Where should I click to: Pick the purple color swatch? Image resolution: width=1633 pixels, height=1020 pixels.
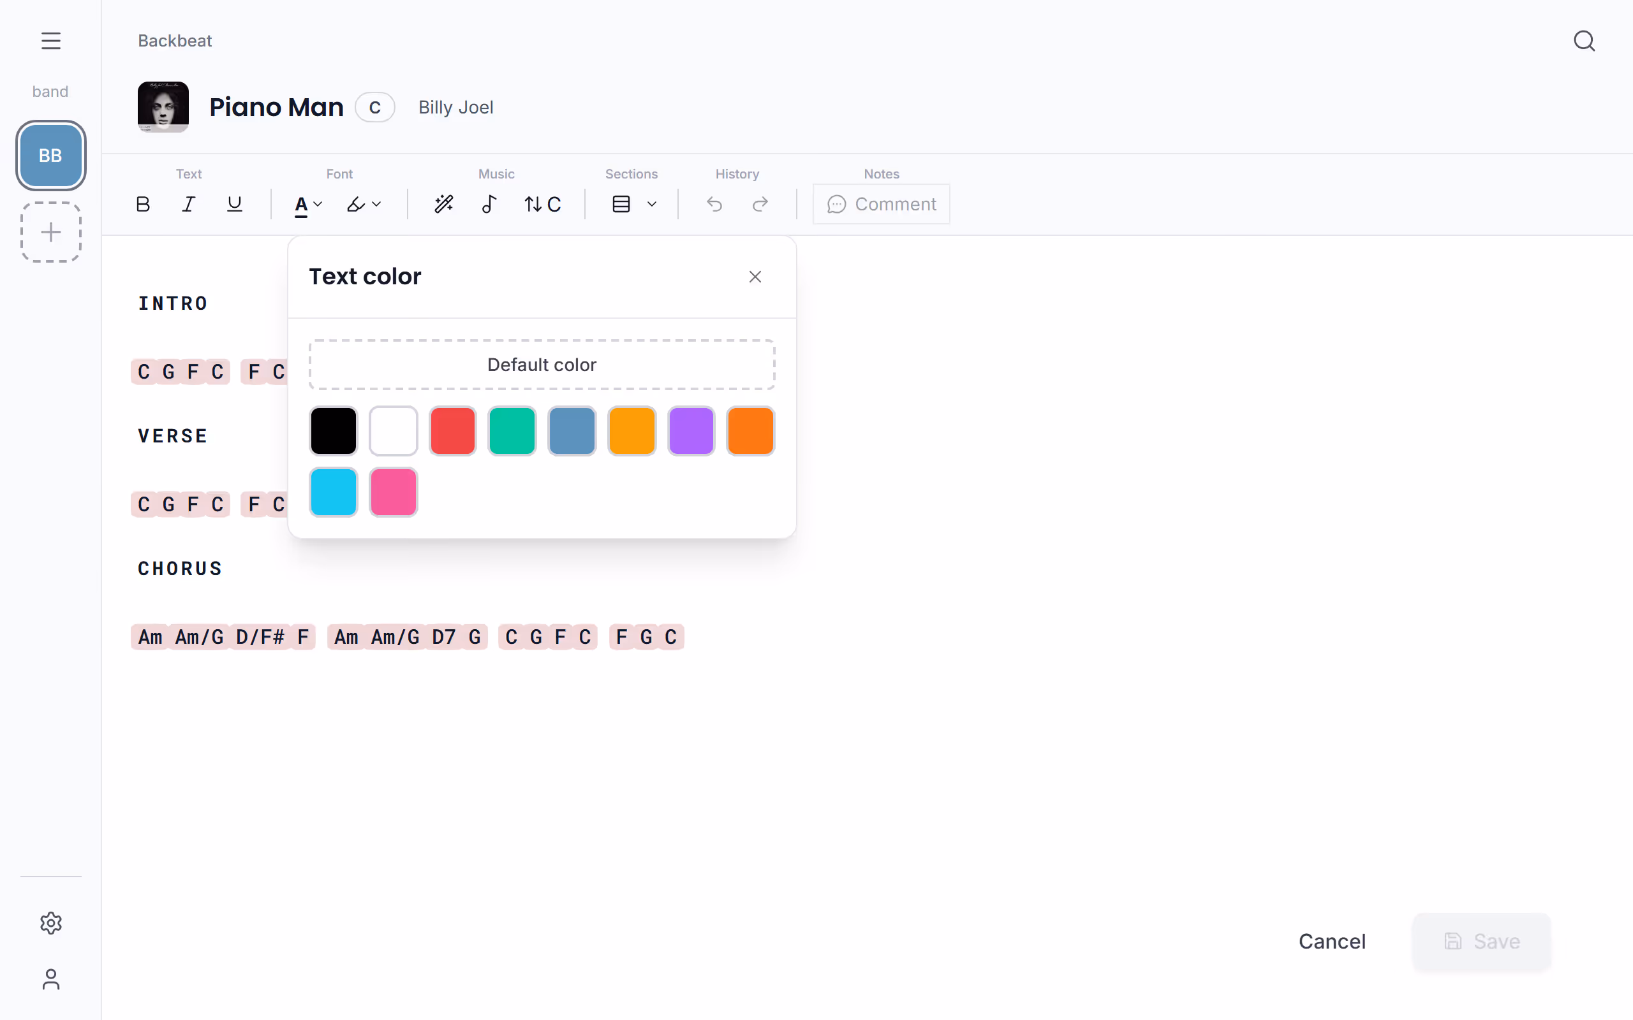691,430
